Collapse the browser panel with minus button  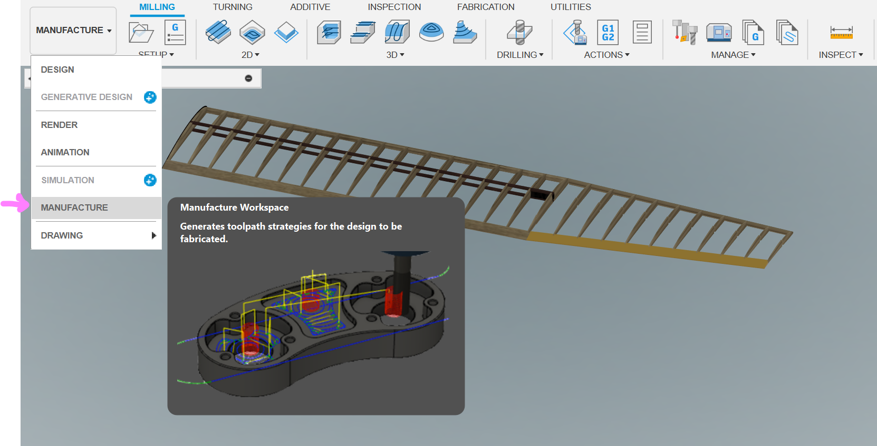(x=248, y=78)
